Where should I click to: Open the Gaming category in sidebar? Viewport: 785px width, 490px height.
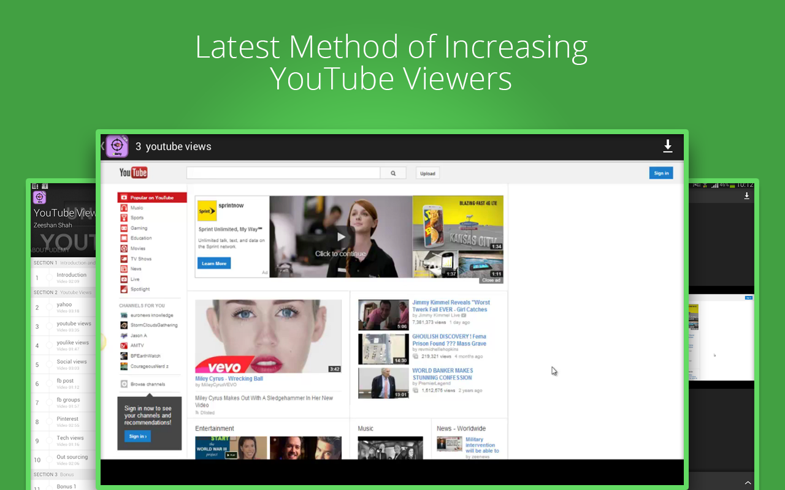139,228
